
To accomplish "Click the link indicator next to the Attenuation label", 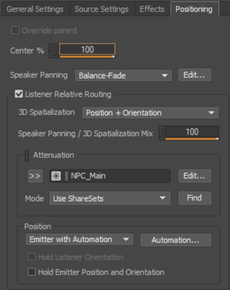I will [x=27, y=156].
